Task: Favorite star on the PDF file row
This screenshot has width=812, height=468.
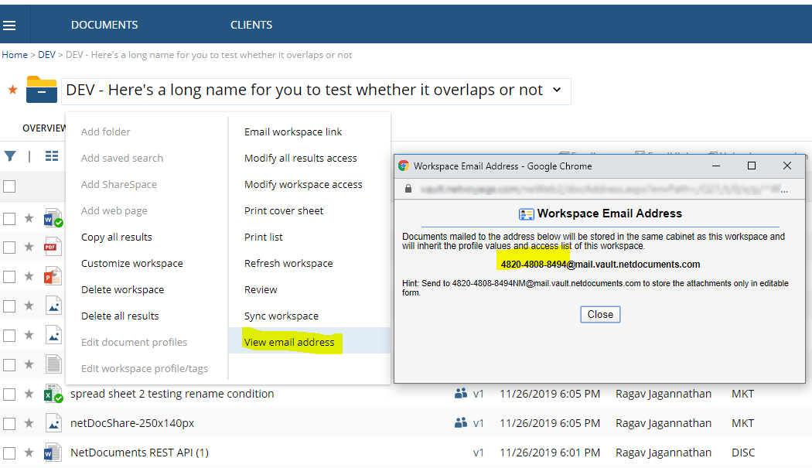Action: tap(29, 248)
